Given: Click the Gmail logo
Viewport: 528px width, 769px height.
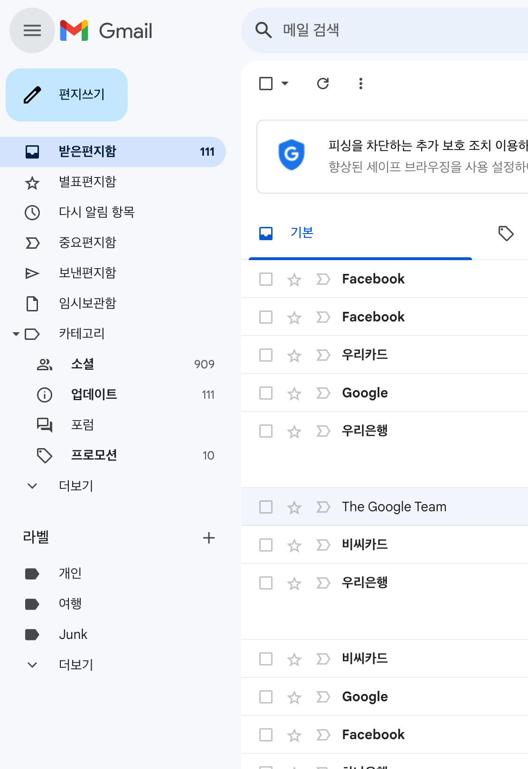Looking at the screenshot, I should [106, 31].
